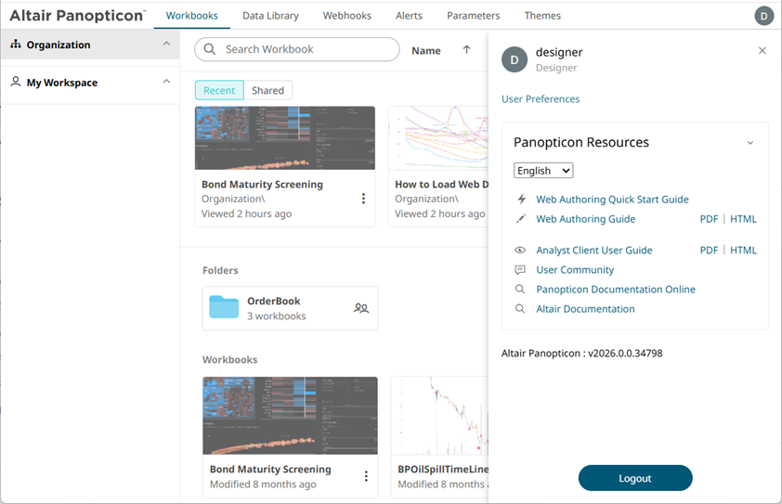Screen dimensions: 782x504
Task: Toggle sort direction with the up arrow
Action: click(466, 49)
